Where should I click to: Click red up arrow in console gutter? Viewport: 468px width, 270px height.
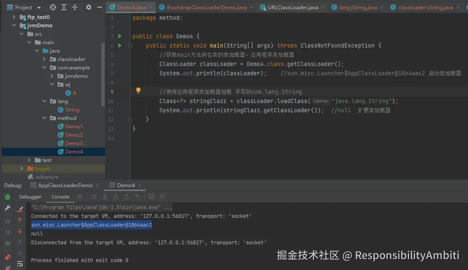pyautogui.click(x=20, y=220)
